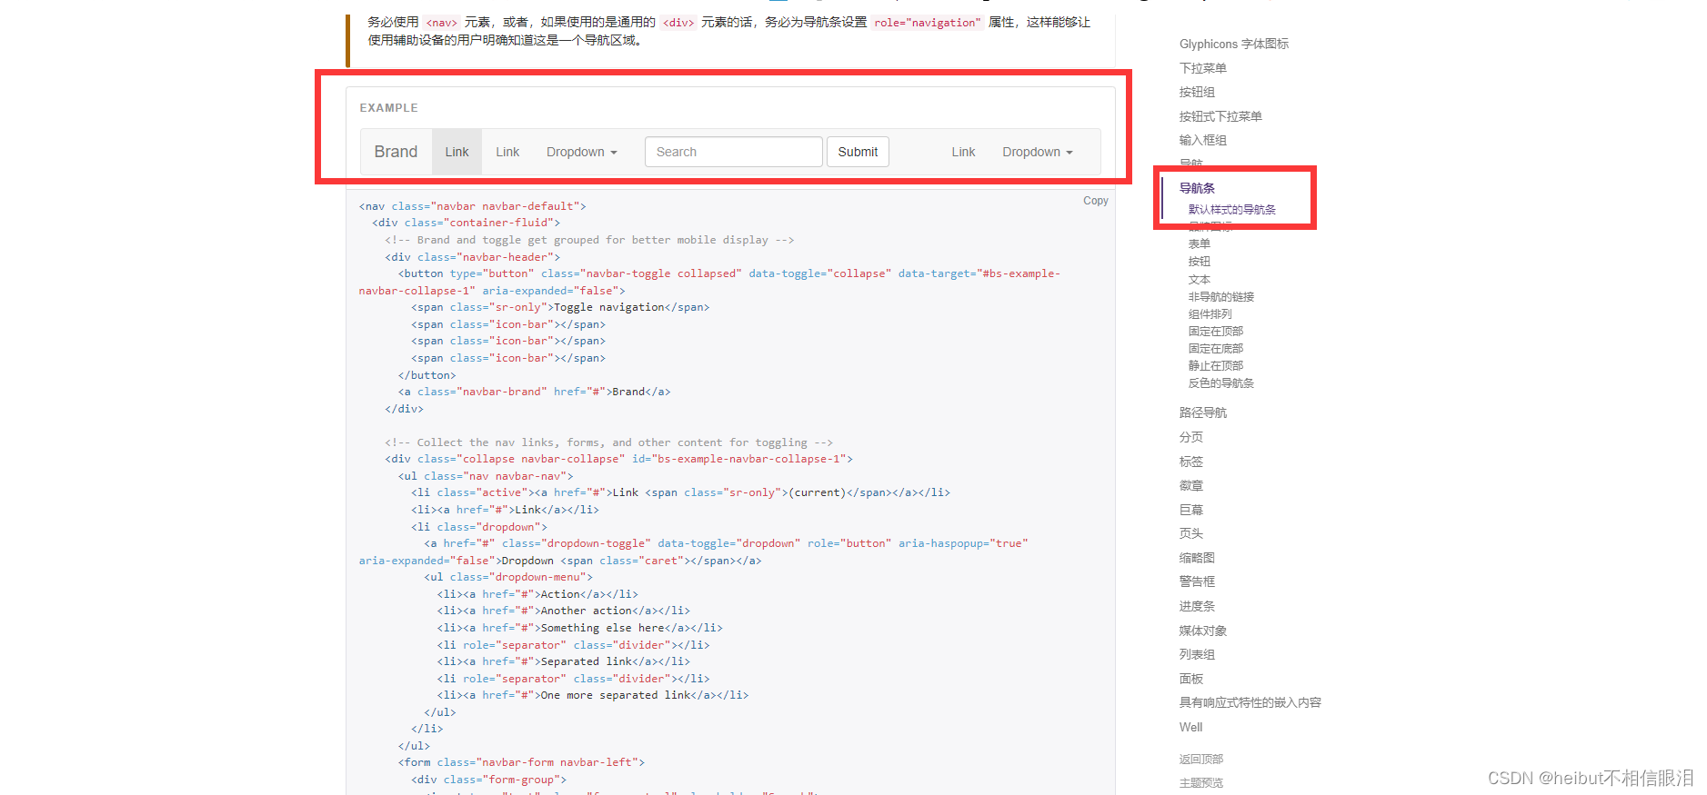This screenshot has height=795, width=1707.
Task: Open the left Dropdown menu in navbar
Action: [581, 152]
